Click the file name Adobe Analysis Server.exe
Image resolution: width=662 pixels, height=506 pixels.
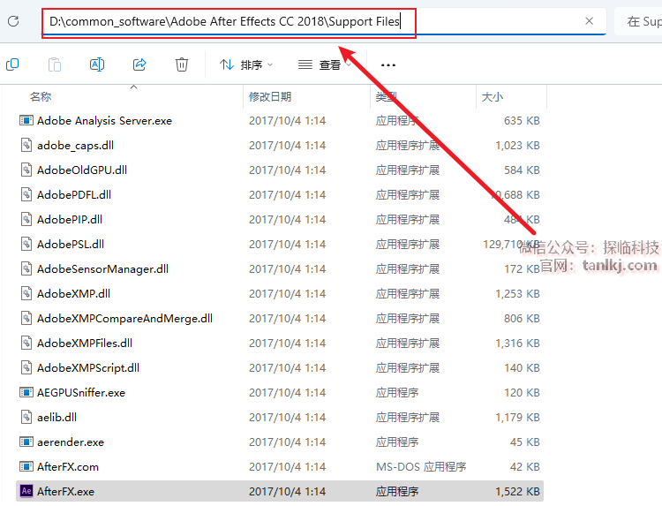[104, 121]
